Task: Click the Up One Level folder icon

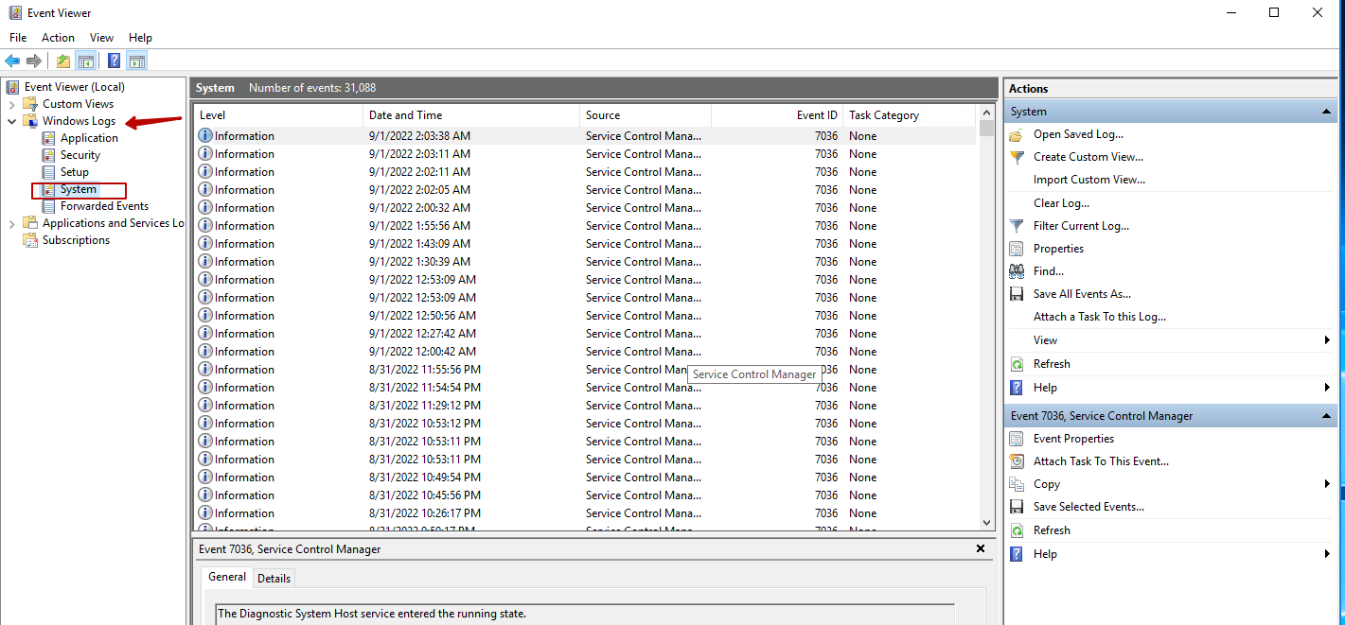Action: [62, 61]
